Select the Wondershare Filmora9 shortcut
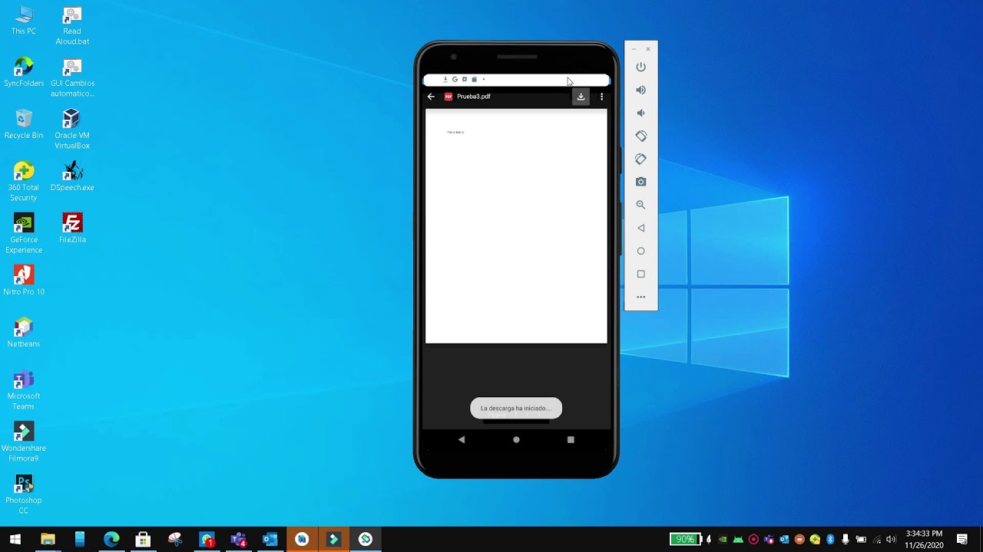The width and height of the screenshot is (983, 552). [x=24, y=442]
